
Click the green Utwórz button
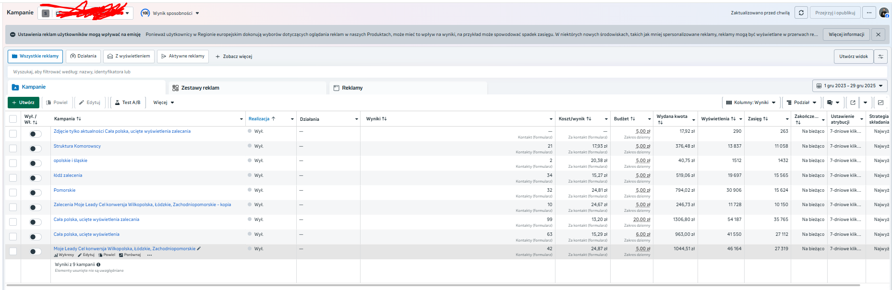pyautogui.click(x=24, y=103)
